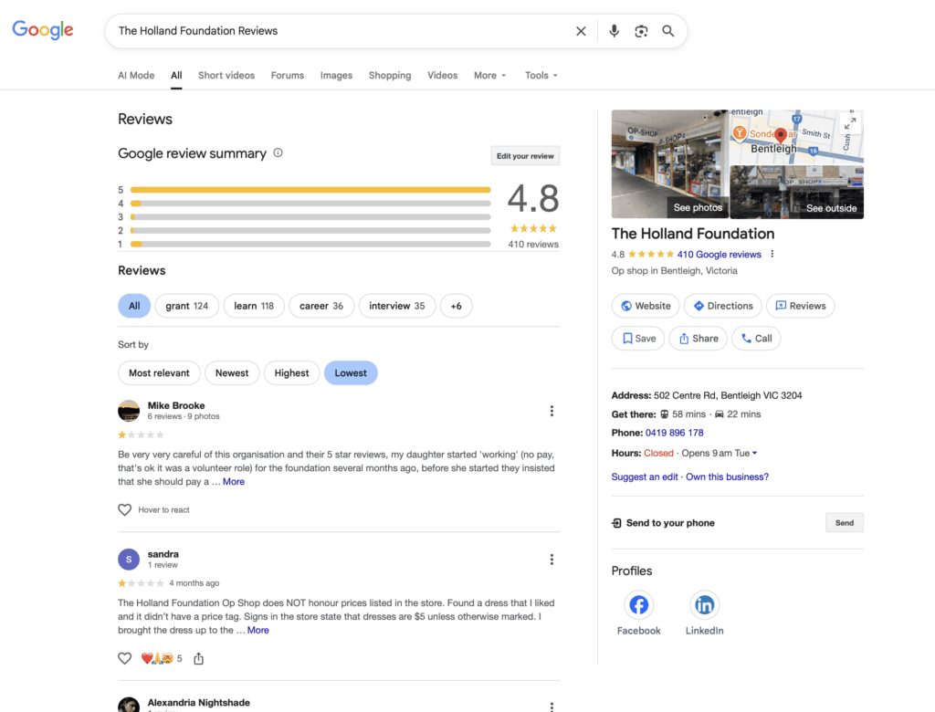Expand the More dropdown in search tabs

point(489,76)
